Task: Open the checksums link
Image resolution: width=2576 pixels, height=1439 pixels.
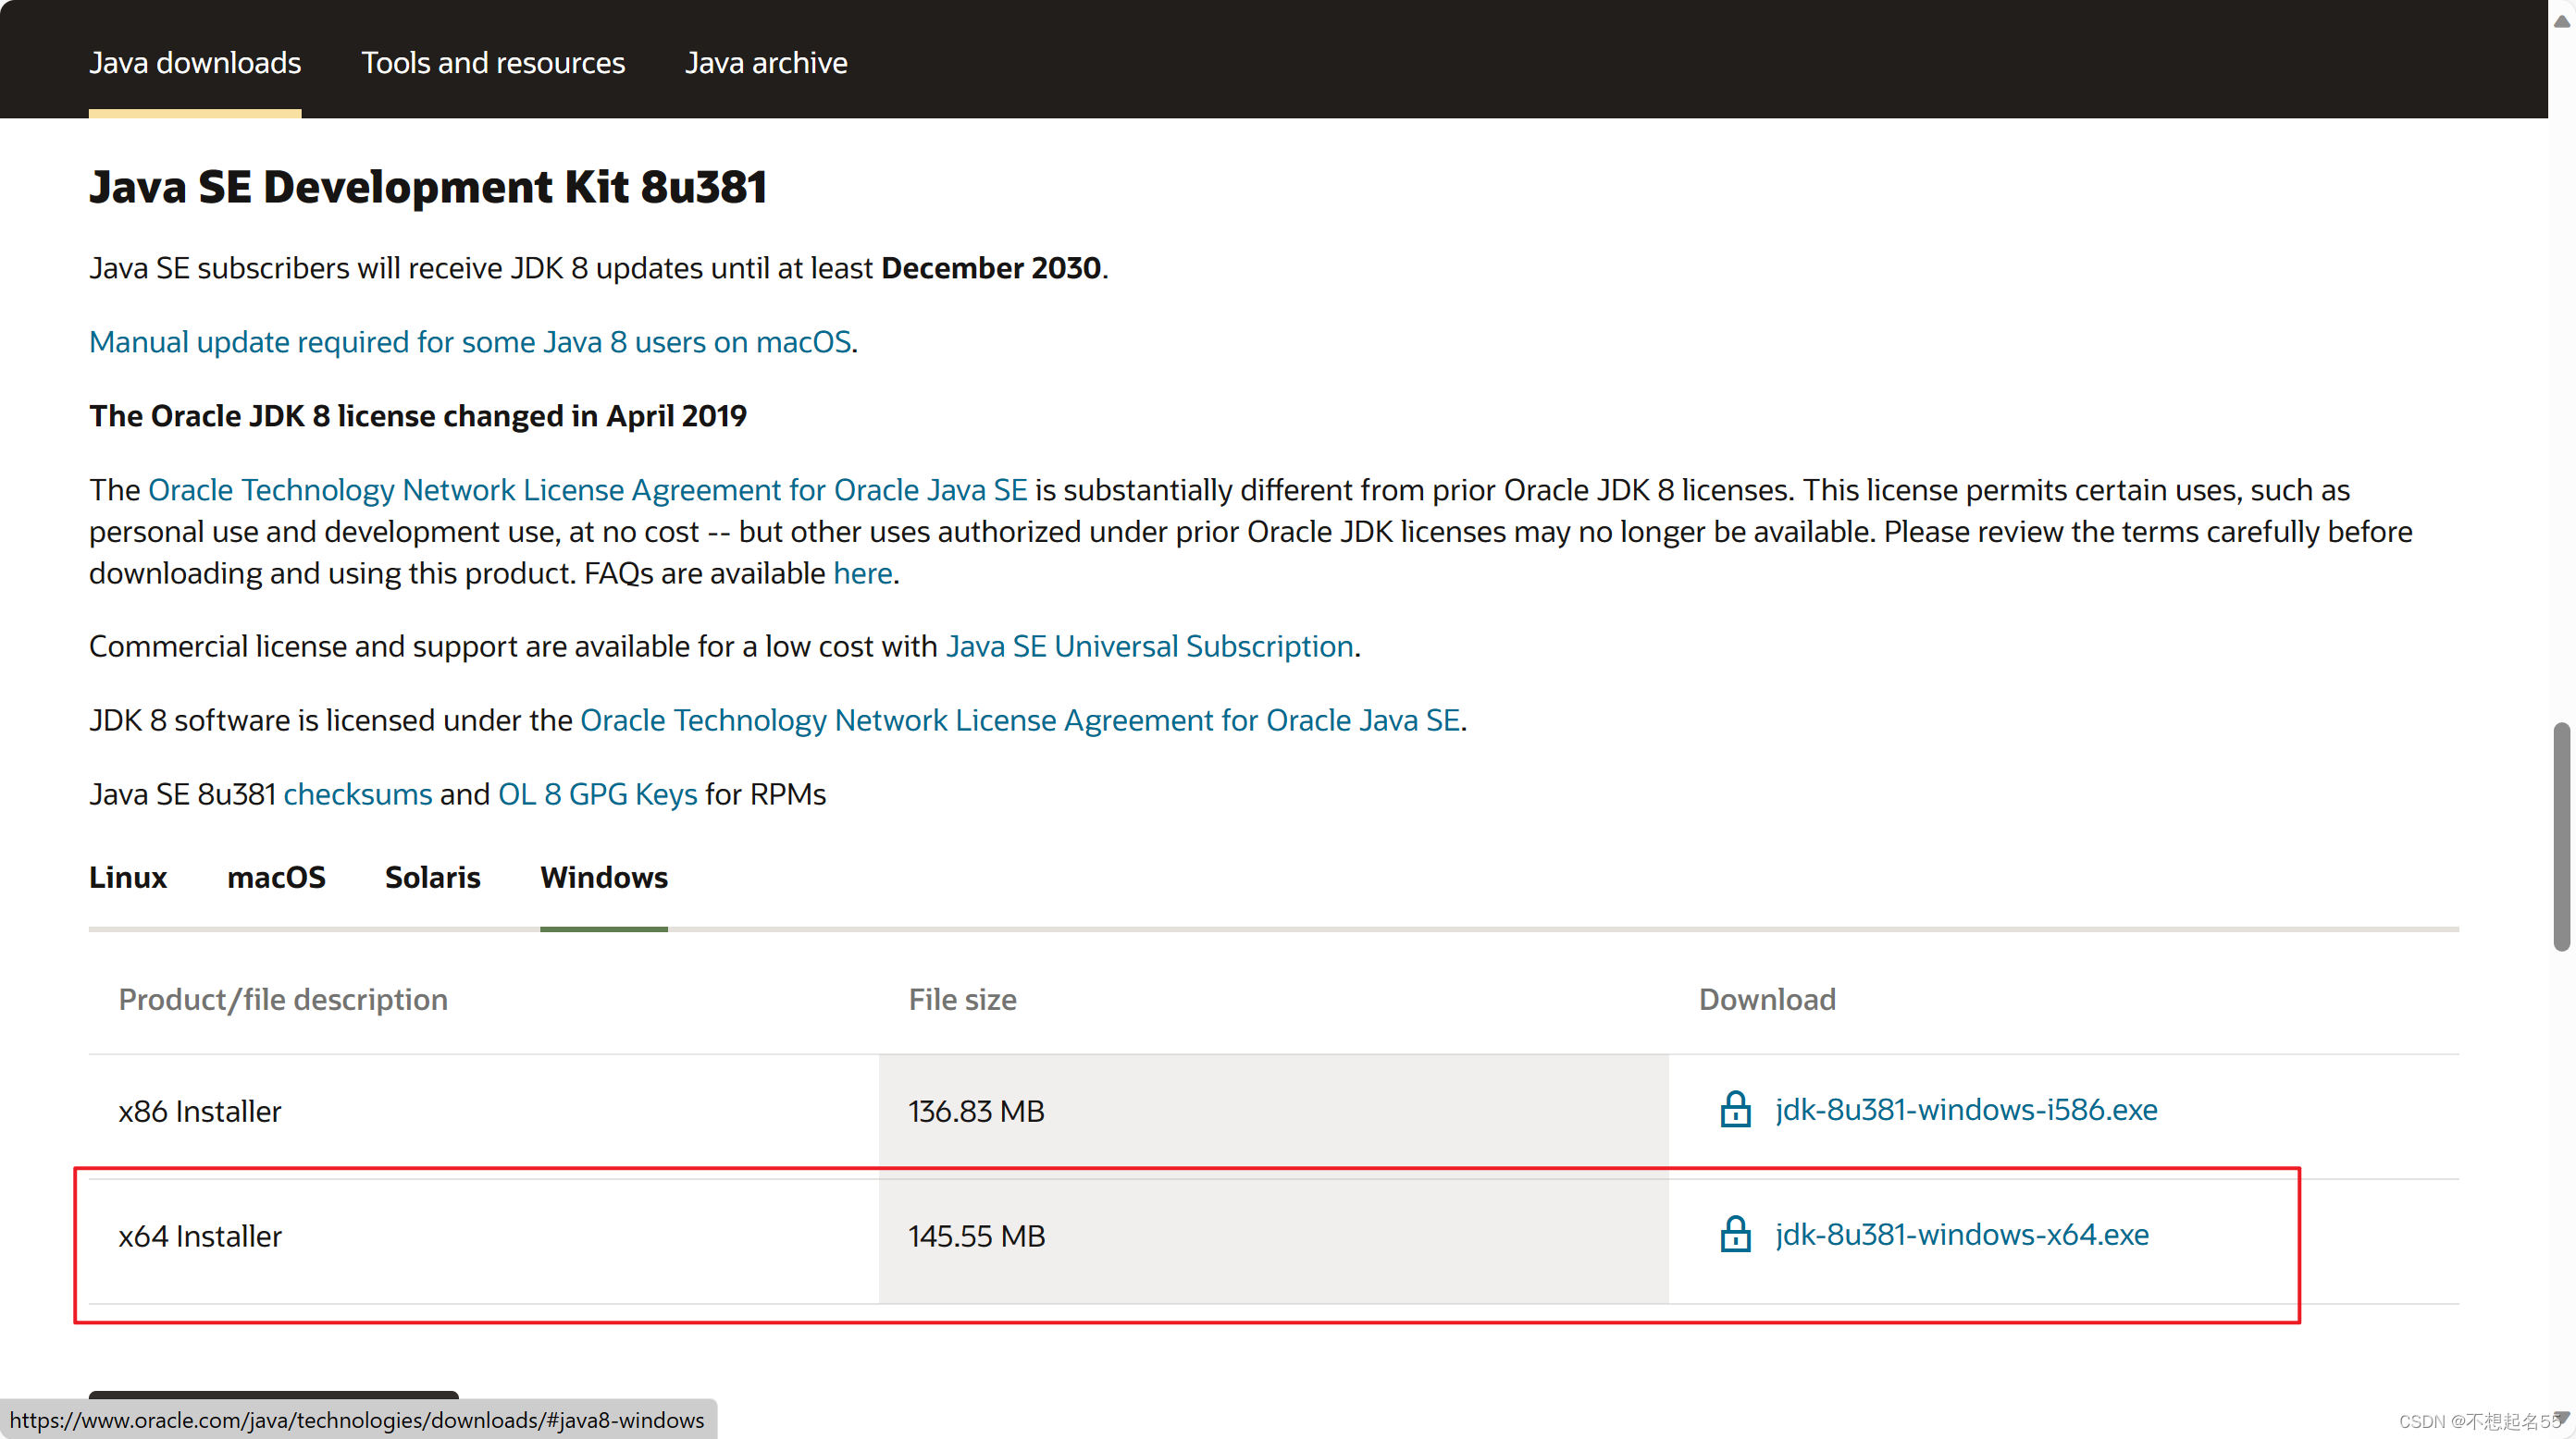Action: tap(358, 794)
